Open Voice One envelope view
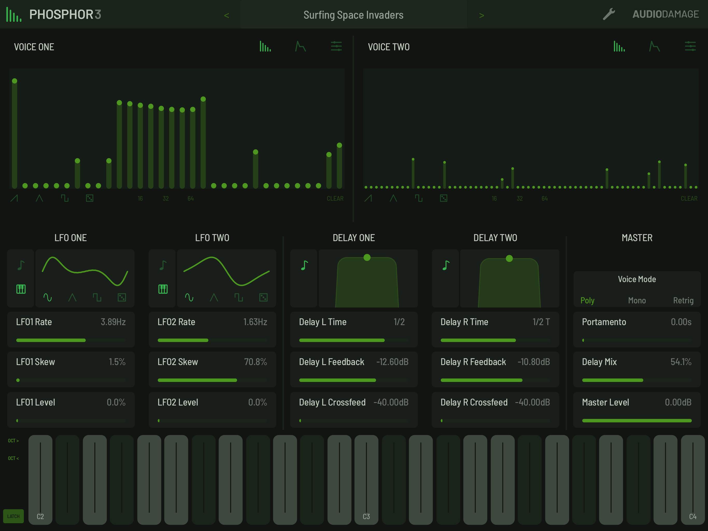708x531 pixels. tap(300, 47)
